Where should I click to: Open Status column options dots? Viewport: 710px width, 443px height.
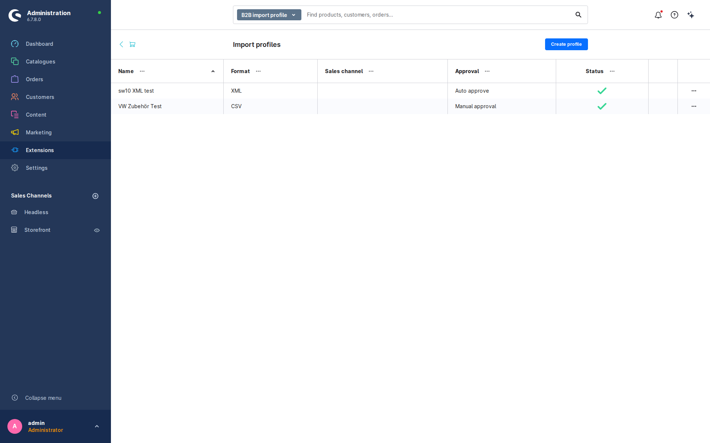(x=612, y=71)
